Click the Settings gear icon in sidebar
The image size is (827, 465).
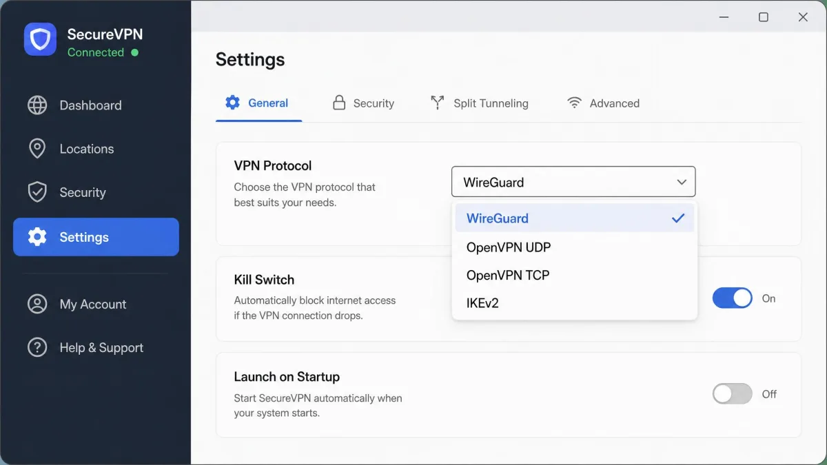[x=37, y=237]
